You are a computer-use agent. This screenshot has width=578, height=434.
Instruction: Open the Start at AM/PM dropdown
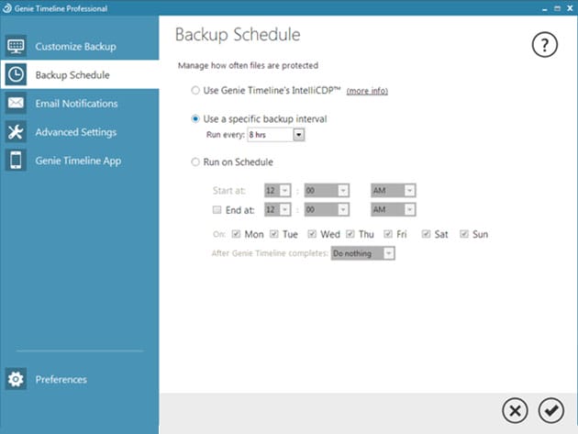point(409,190)
